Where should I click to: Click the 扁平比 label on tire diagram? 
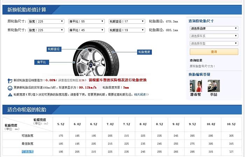42,62
